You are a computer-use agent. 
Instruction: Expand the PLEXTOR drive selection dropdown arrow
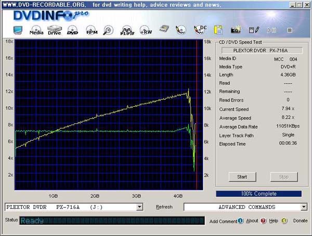click(140, 207)
